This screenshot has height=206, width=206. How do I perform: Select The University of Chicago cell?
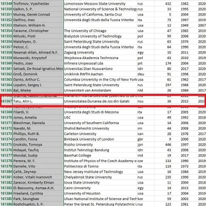pyautogui.click(x=100, y=31)
